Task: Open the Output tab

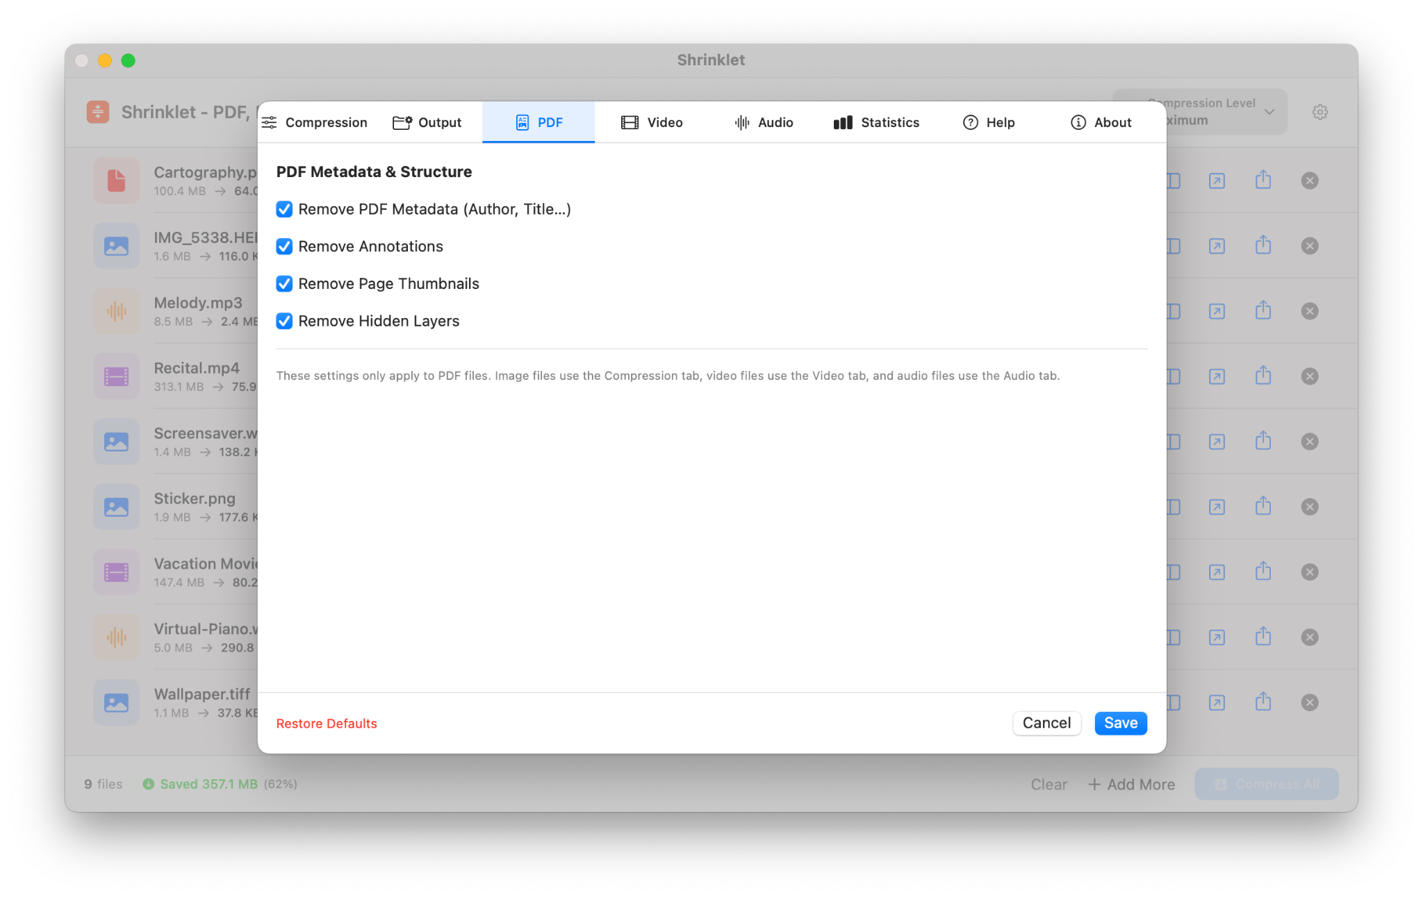Action: pyautogui.click(x=427, y=122)
